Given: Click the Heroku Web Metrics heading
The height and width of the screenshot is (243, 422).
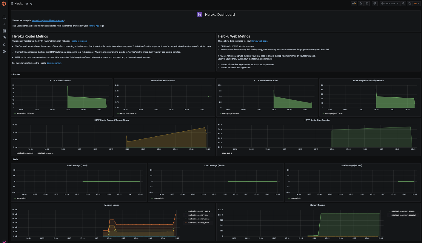Looking at the screenshot, I should (234, 36).
